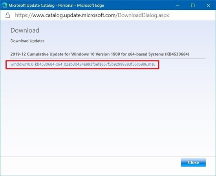Download the windows10.0-kb4530684-x64 .msu file

pyautogui.click(x=83, y=64)
